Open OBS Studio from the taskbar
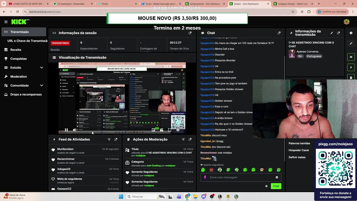 click(x=212, y=197)
